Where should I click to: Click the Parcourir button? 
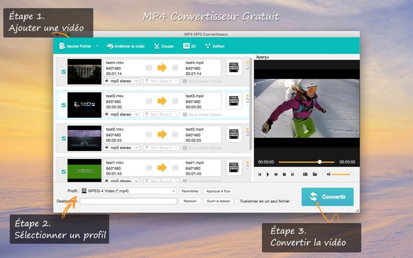click(x=190, y=201)
